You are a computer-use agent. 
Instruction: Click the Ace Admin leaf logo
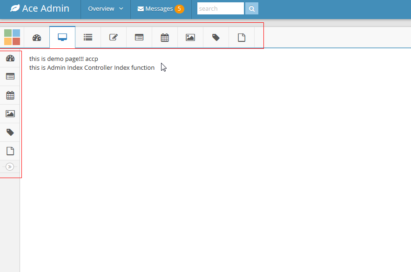click(15, 8)
